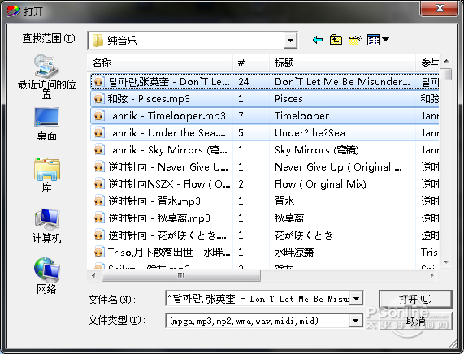Open the view menu icon

point(374,40)
